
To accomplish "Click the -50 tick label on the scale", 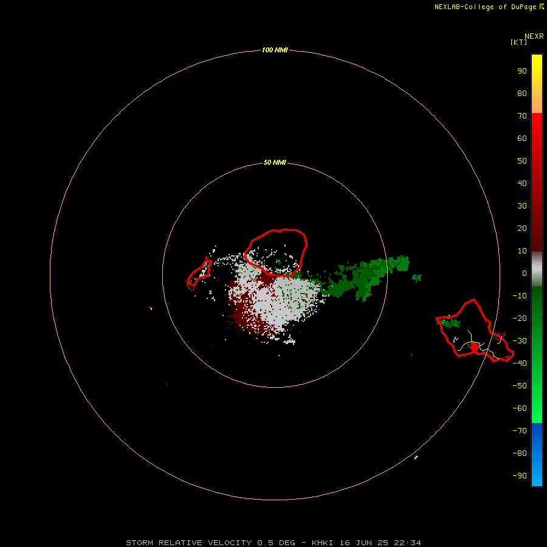I will pos(520,386).
